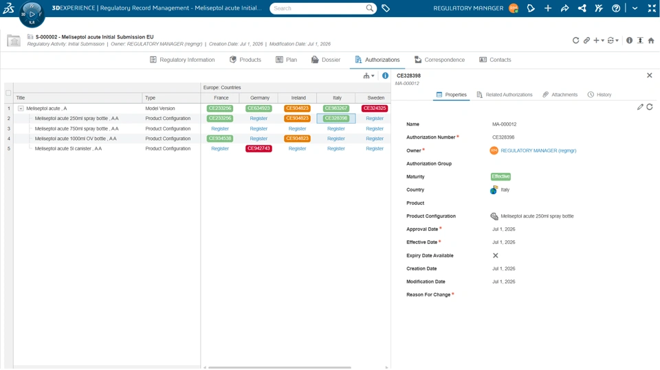Click the Type column header
Screen dimensions: 660x370
coord(171,97)
